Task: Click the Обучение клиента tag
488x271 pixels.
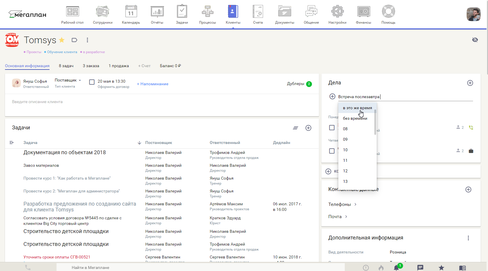Action: tap(61, 52)
